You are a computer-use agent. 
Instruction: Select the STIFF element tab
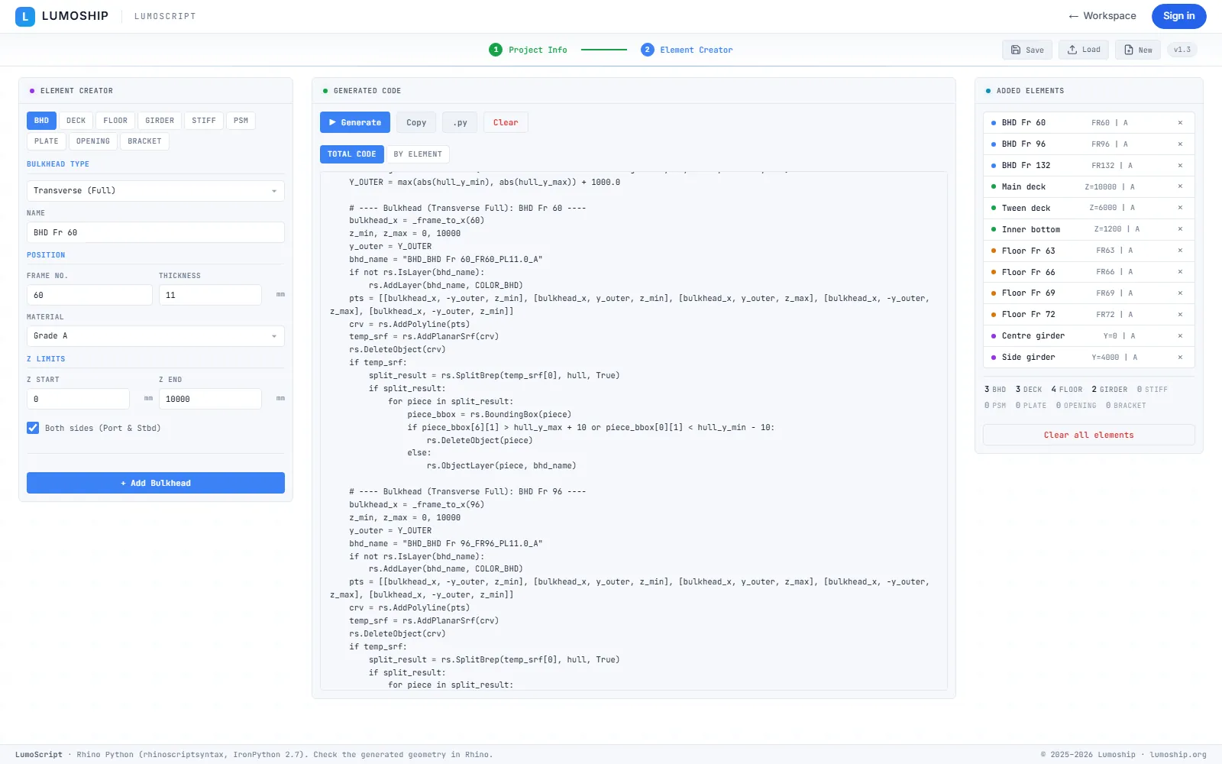click(x=204, y=121)
